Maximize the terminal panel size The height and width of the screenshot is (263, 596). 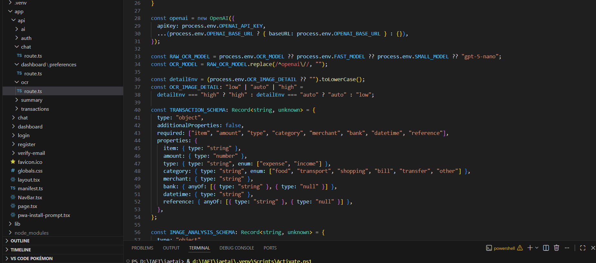coord(583,248)
